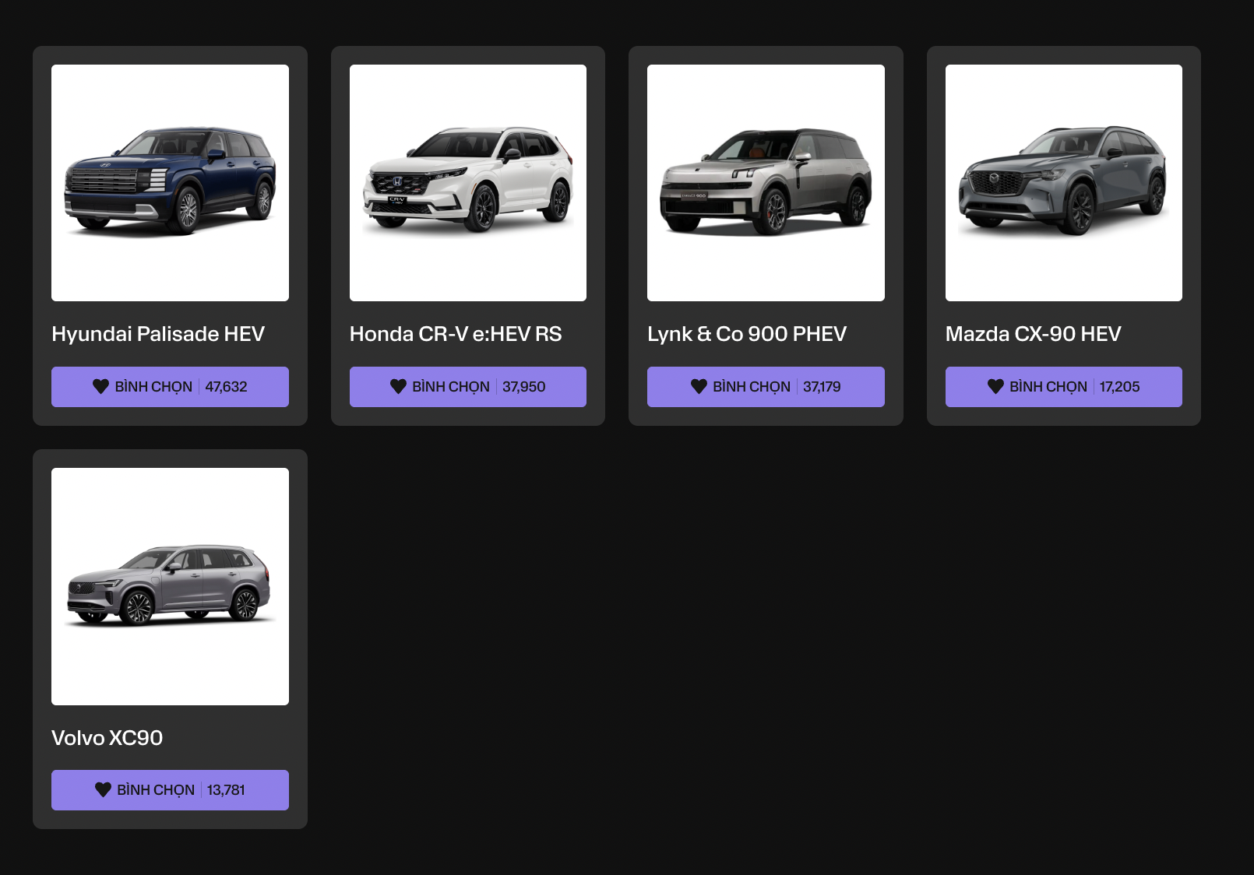1254x875 pixels.
Task: Vote for Hyundai Palisade HEV via BÌNH CHỌN
Action: tap(170, 387)
